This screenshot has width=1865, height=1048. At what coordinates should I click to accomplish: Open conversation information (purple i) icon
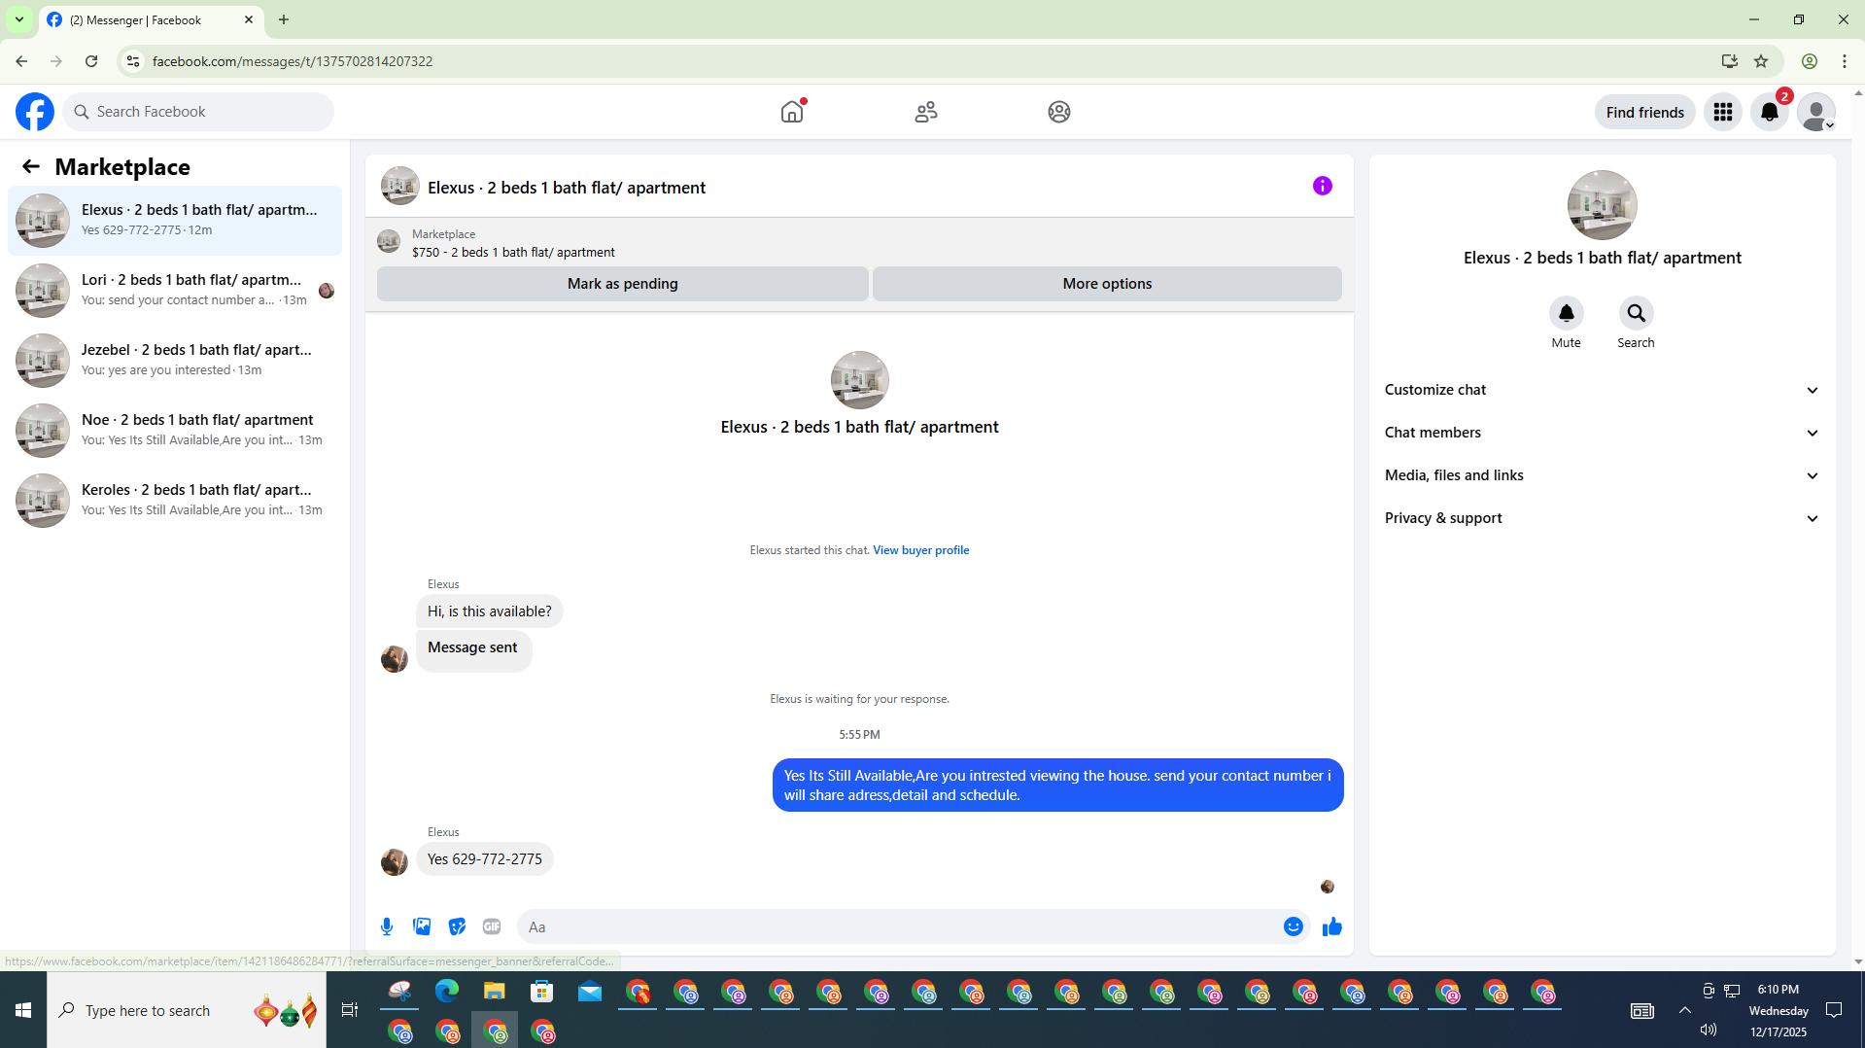(1323, 186)
